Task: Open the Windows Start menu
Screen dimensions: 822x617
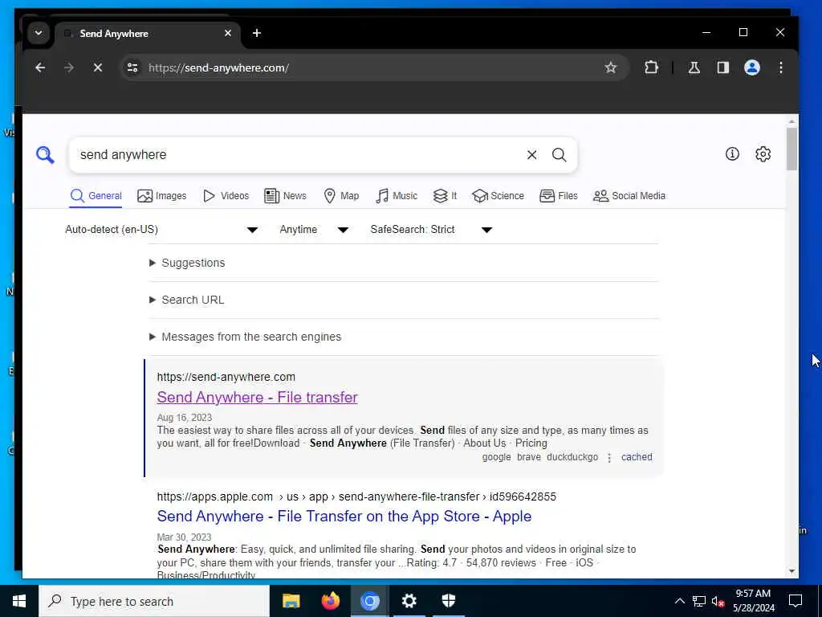Action: coord(19,601)
